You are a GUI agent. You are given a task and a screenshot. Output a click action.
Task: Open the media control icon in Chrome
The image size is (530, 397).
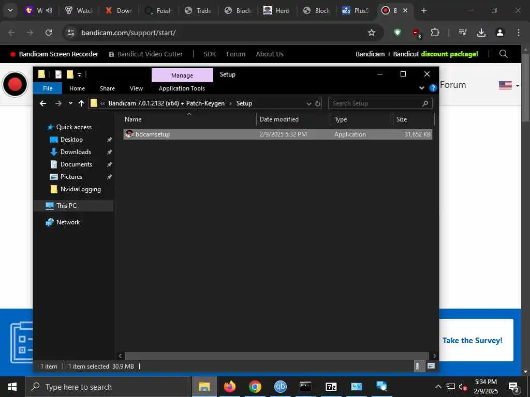[x=462, y=33]
